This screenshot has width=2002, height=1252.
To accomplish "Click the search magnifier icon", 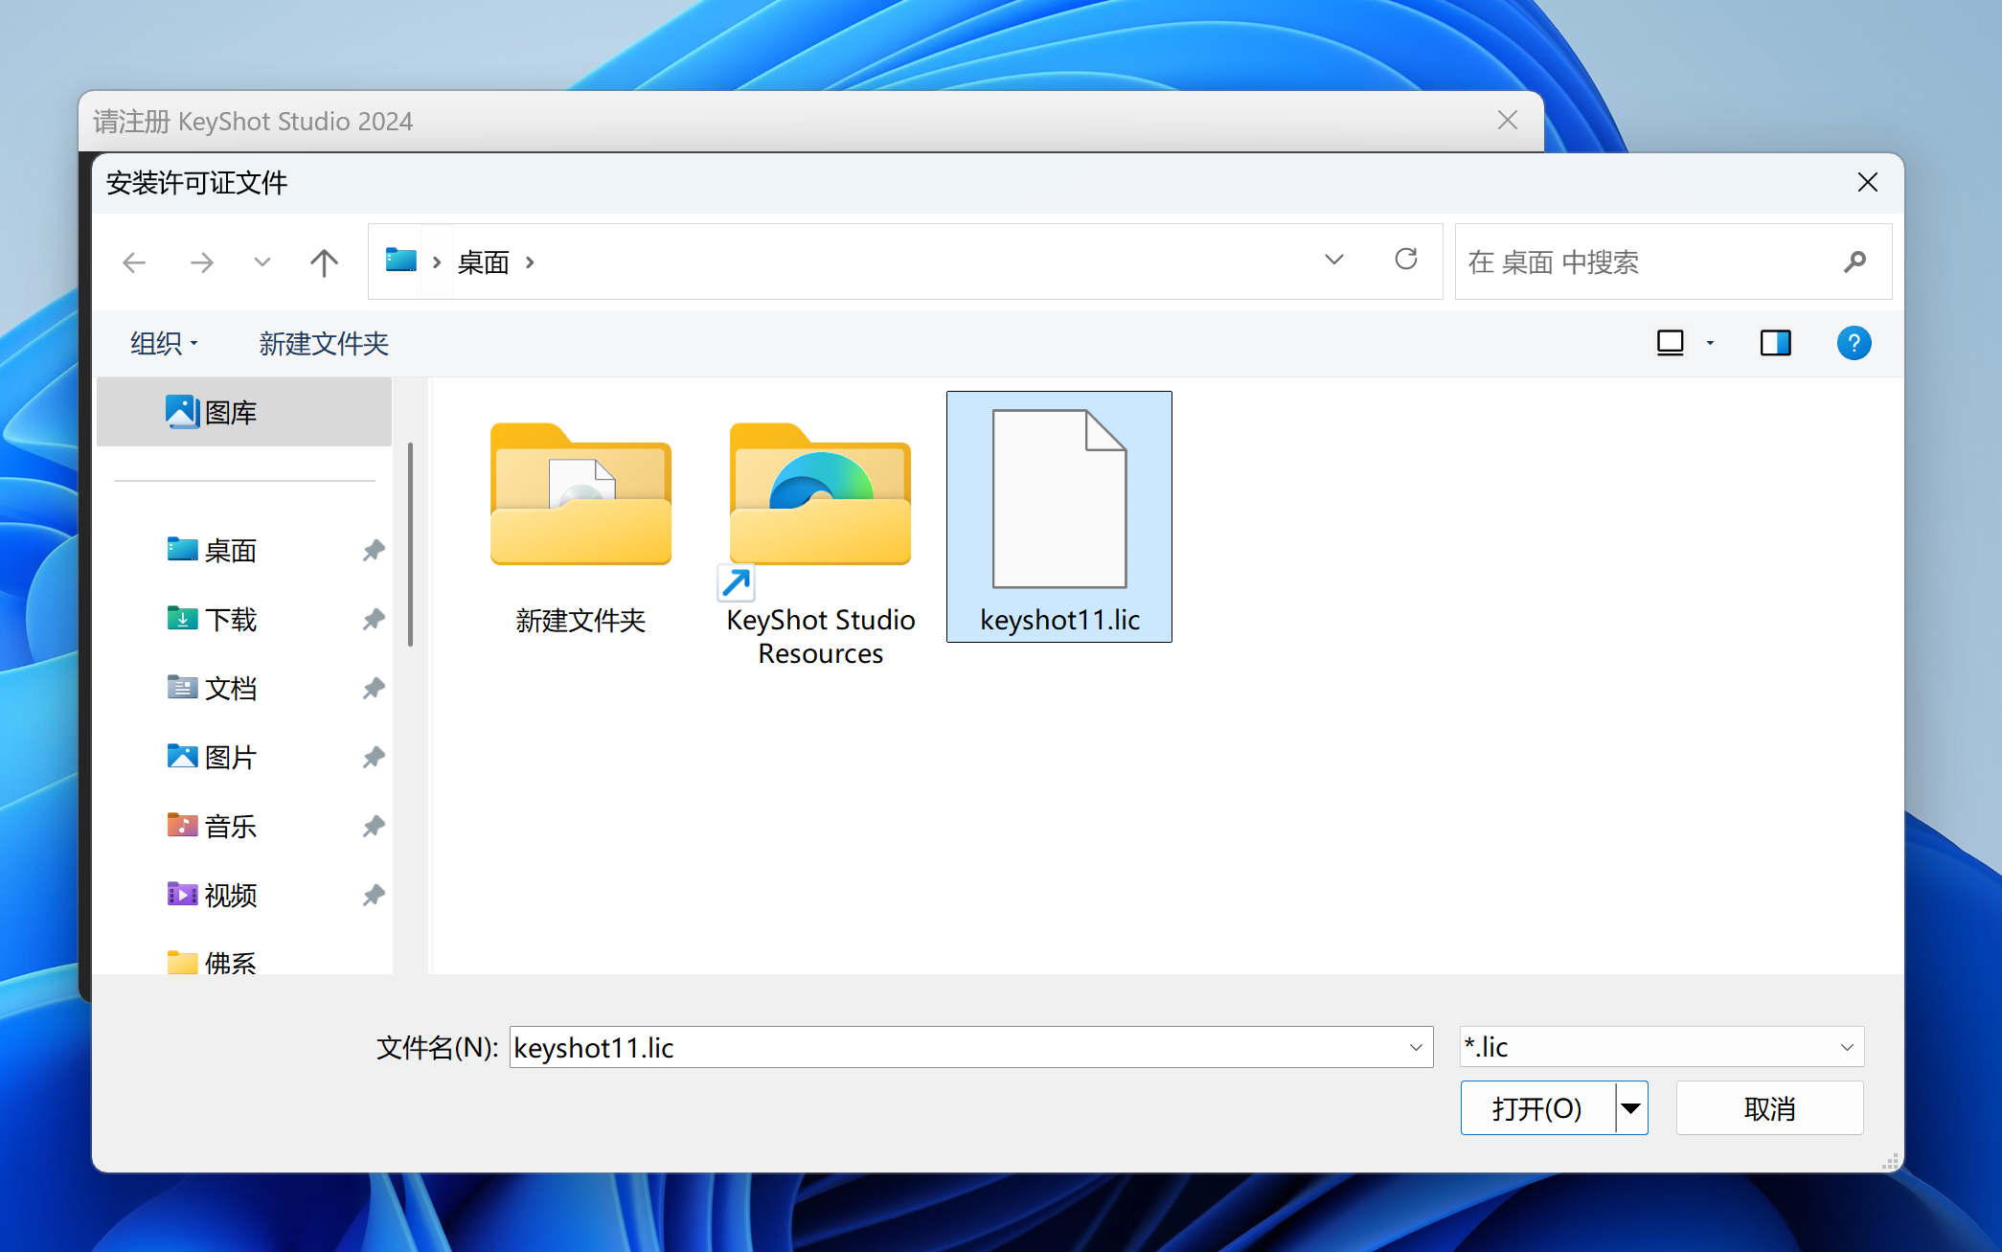I will click(1854, 262).
